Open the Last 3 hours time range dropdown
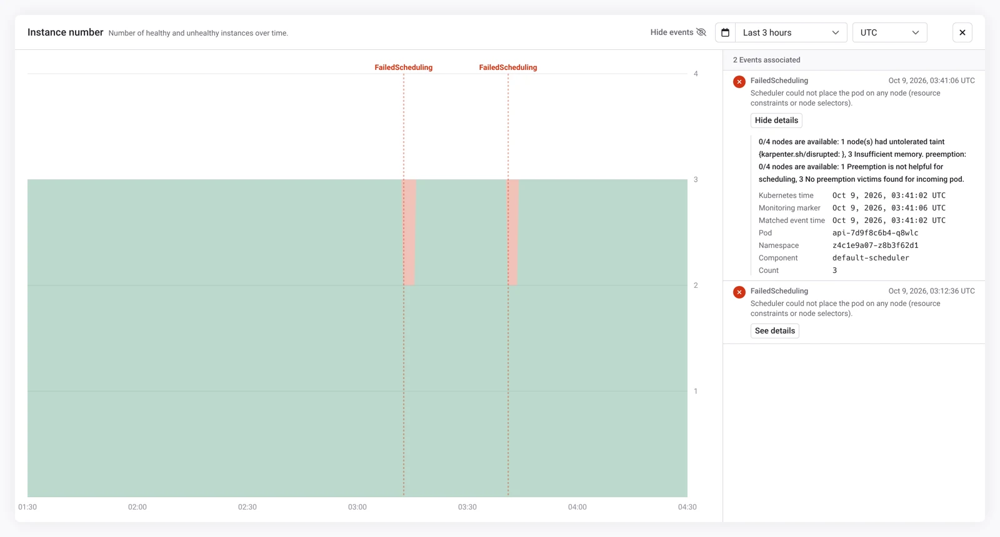This screenshot has height=537, width=1000. [791, 32]
